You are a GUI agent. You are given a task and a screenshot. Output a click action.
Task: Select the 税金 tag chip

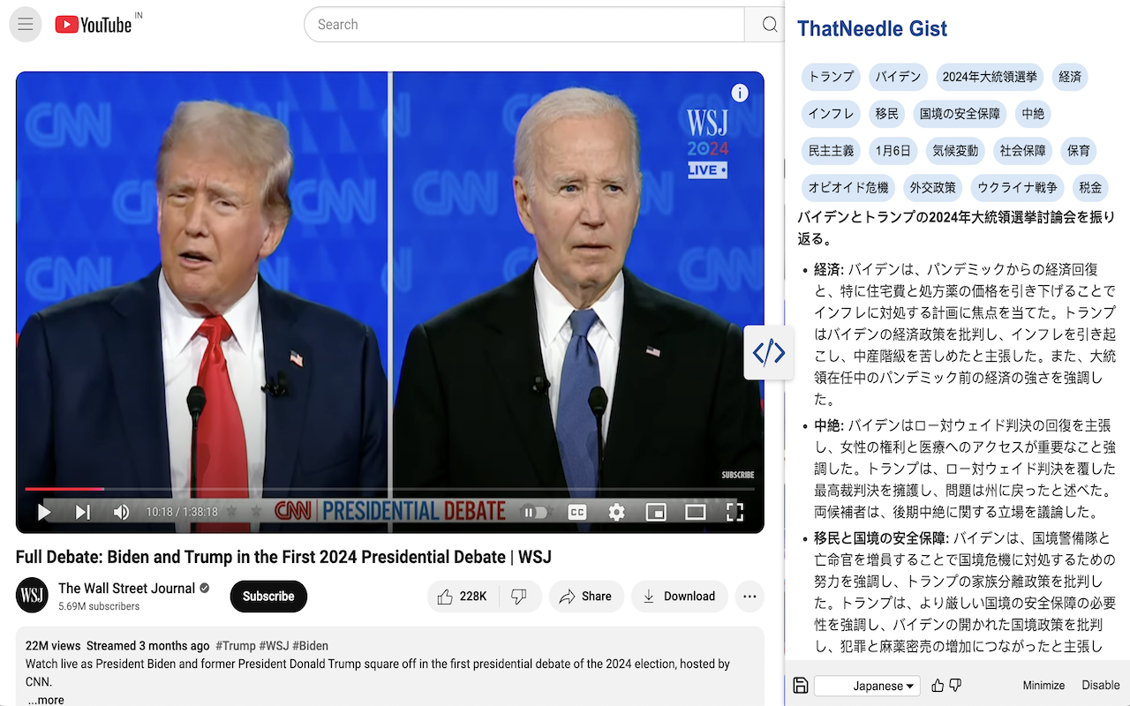tap(1090, 188)
